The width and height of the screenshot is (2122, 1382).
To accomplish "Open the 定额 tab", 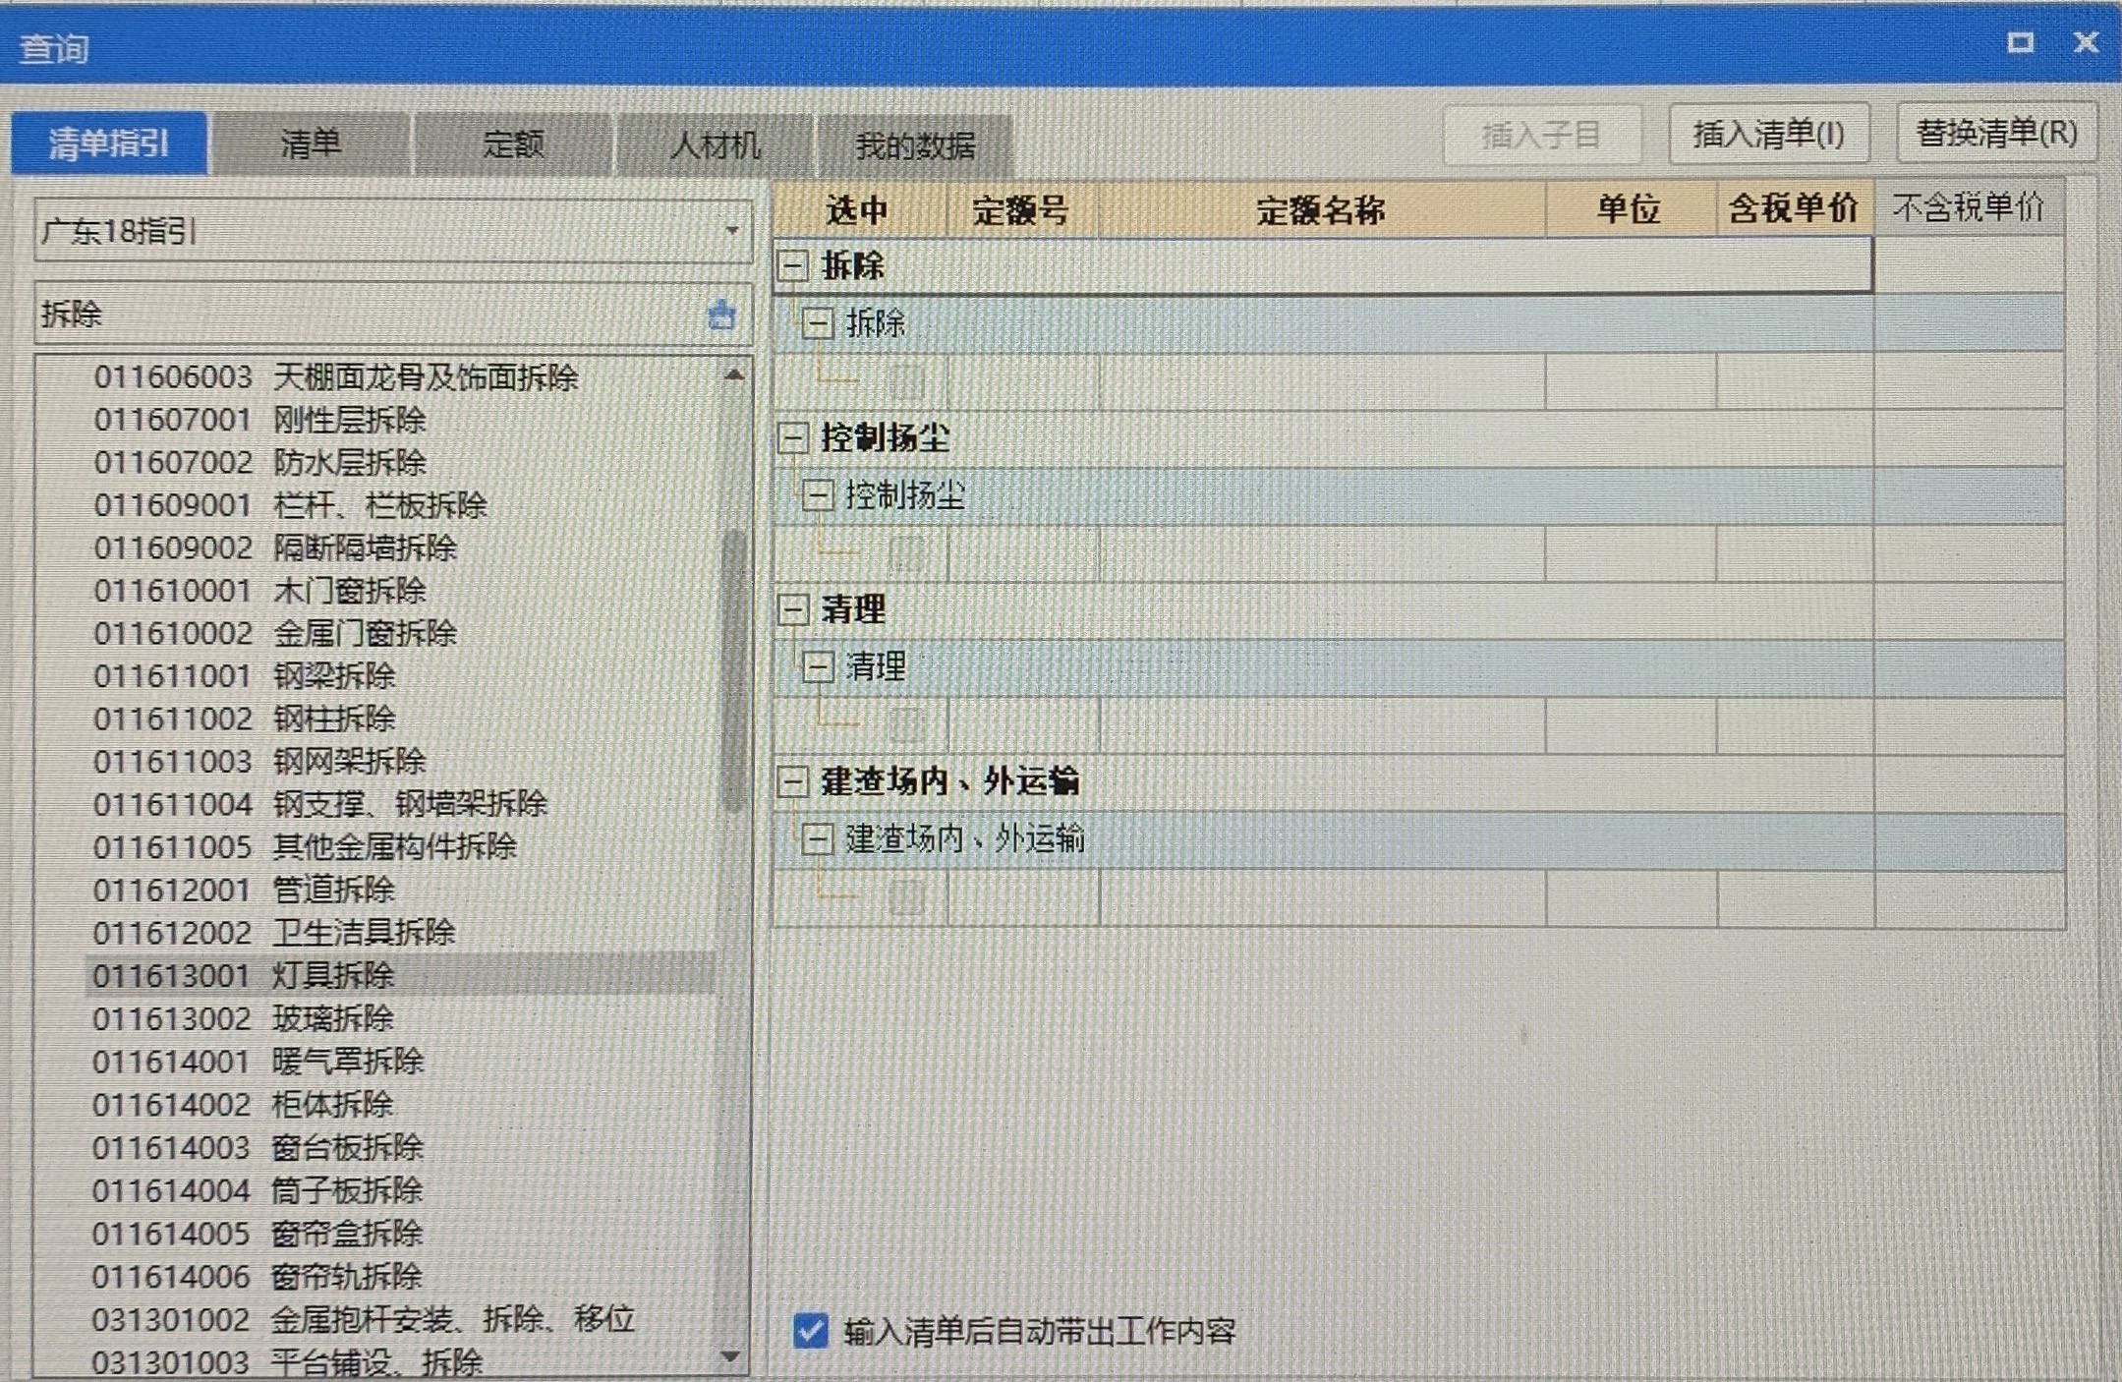I will click(x=513, y=144).
